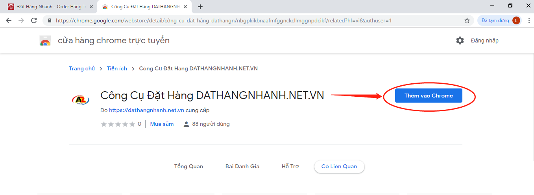Viewport: 534px width, 195px height.
Task: Click the '88 người dùng' user count
Action: tap(207, 124)
